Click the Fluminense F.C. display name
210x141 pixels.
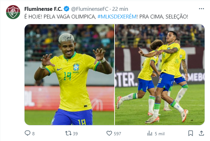(x=43, y=9)
